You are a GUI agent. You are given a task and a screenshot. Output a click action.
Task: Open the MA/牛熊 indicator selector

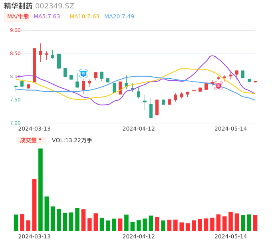tap(18, 16)
